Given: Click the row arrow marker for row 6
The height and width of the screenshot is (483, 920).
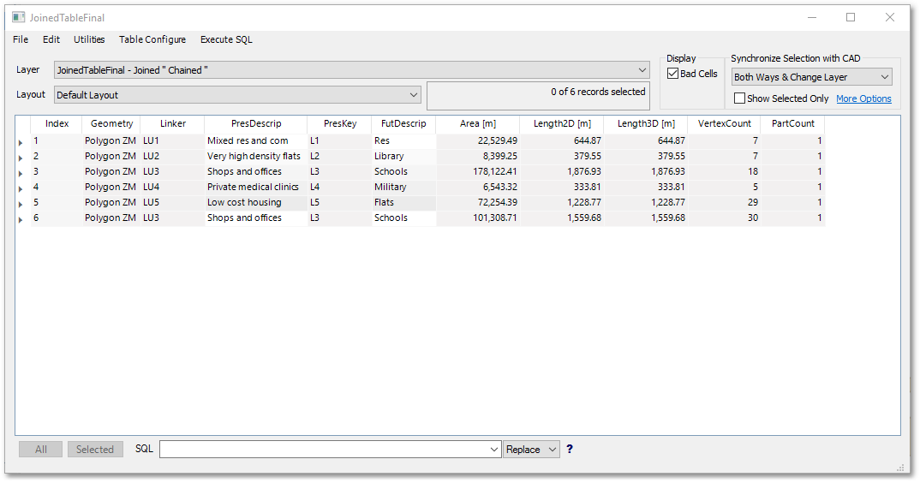Looking at the screenshot, I should (21, 219).
